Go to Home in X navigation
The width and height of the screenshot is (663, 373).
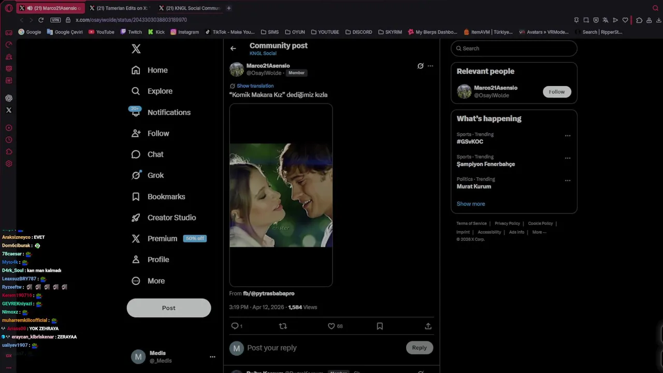150,70
